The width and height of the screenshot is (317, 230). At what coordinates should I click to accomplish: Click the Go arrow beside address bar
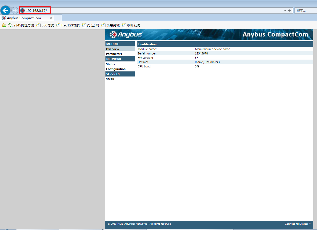tap(289, 11)
